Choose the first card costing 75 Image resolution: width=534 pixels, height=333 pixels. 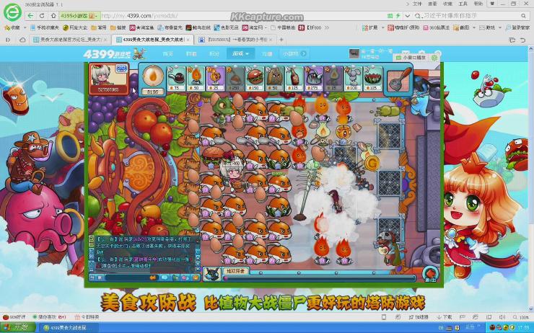pos(175,78)
